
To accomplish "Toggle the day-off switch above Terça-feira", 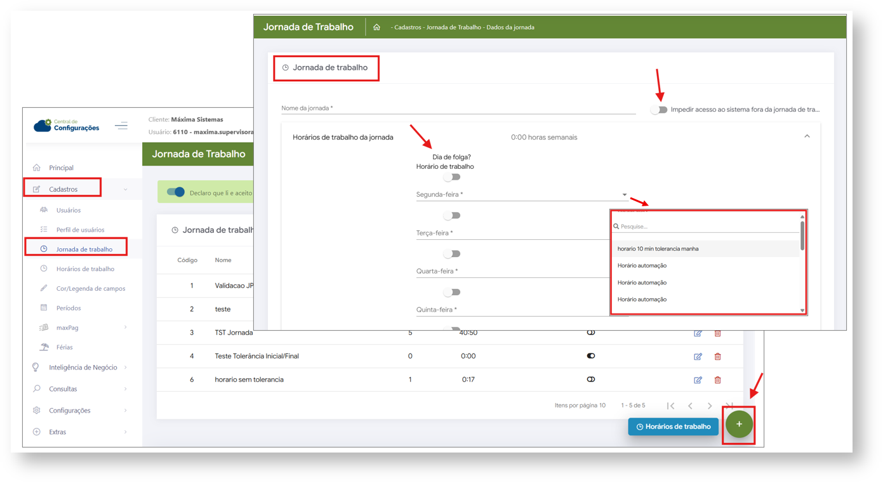I will (451, 216).
